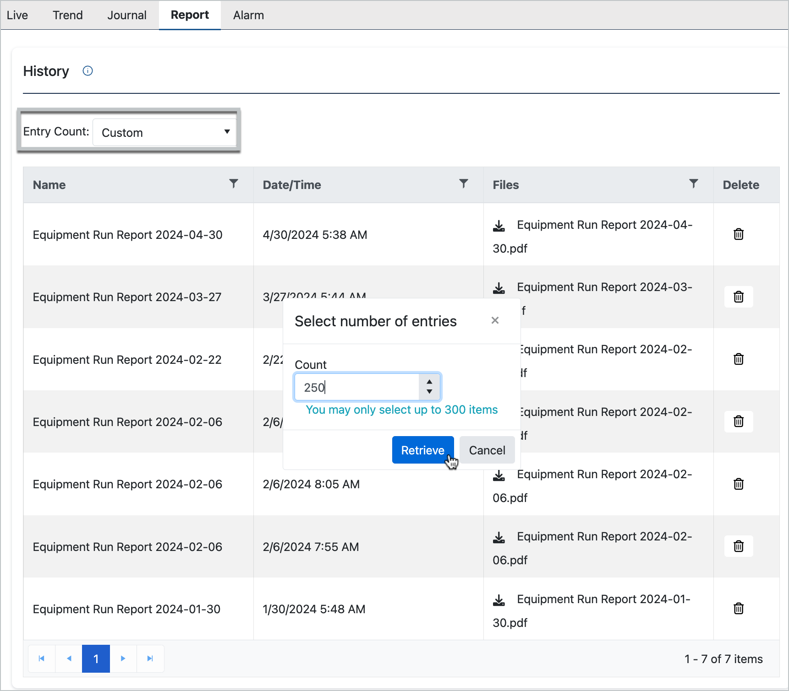789x691 pixels.
Task: Go to the last page of results
Action: click(x=150, y=659)
